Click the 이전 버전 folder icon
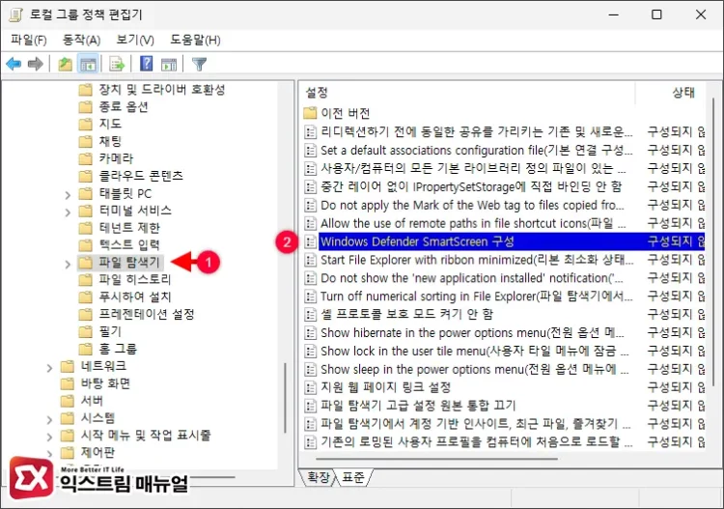The width and height of the screenshot is (724, 509). tap(310, 113)
